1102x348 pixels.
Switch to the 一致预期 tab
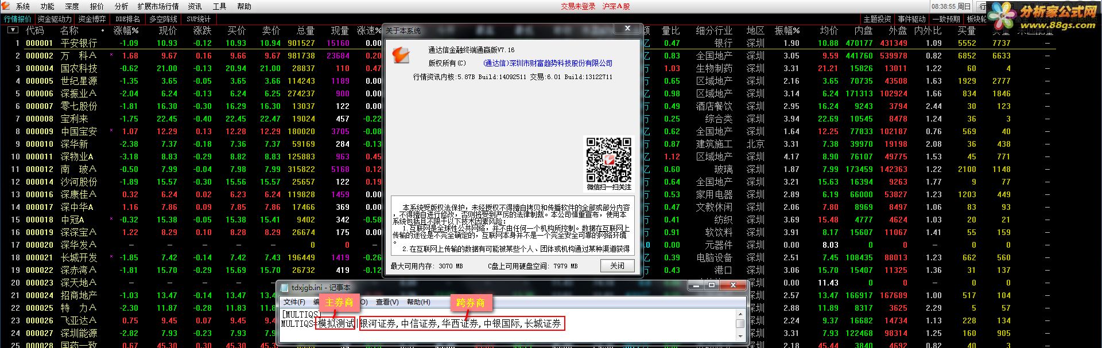(x=946, y=19)
